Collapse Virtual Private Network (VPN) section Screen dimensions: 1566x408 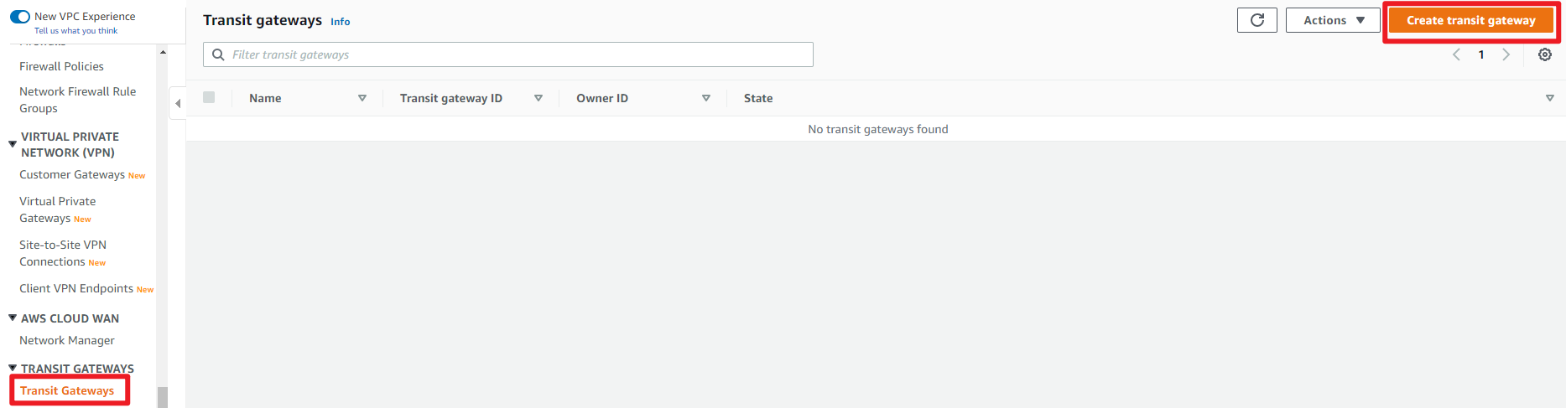(13, 144)
